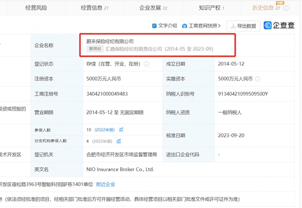
Task: Select 存续（在营、开业、在册） status text
Action: (x=114, y=64)
